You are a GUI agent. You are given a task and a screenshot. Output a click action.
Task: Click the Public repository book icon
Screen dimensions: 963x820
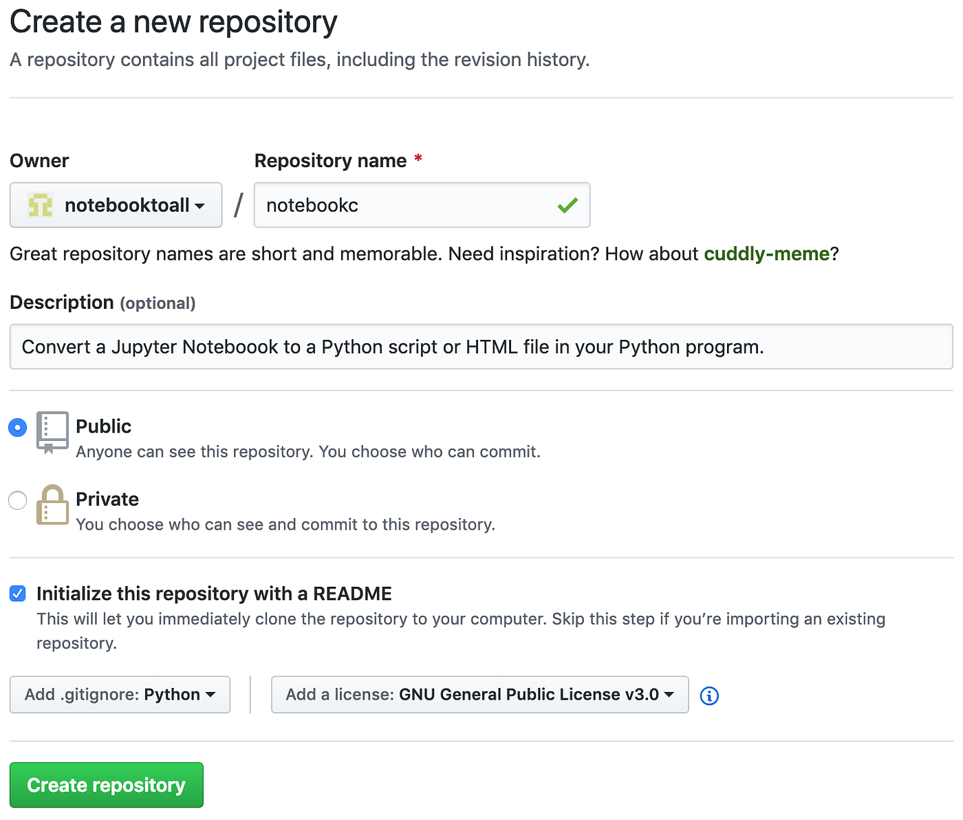[52, 433]
